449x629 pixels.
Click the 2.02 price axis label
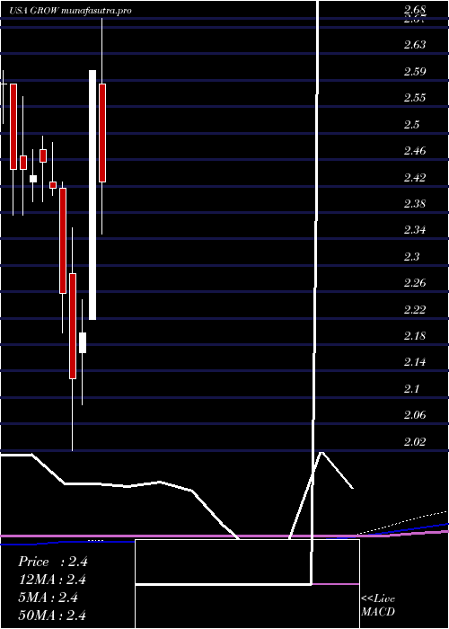(x=415, y=442)
